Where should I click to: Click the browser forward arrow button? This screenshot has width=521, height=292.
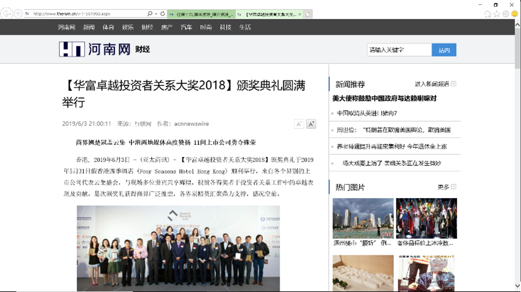(x=18, y=13)
